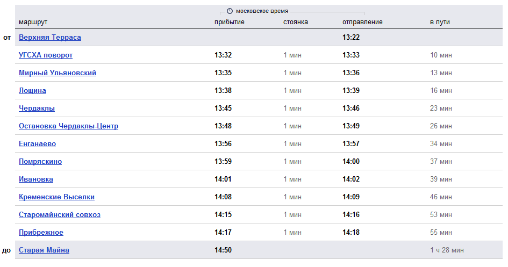508x267 pixels.
Task: Open the Старая Майна destination link
Action: pos(44,250)
